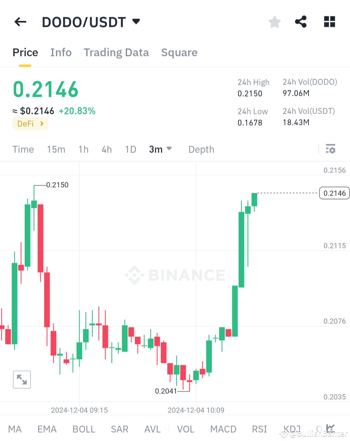The height and width of the screenshot is (441, 350).
Task: Open the Info tab
Action: point(61,52)
